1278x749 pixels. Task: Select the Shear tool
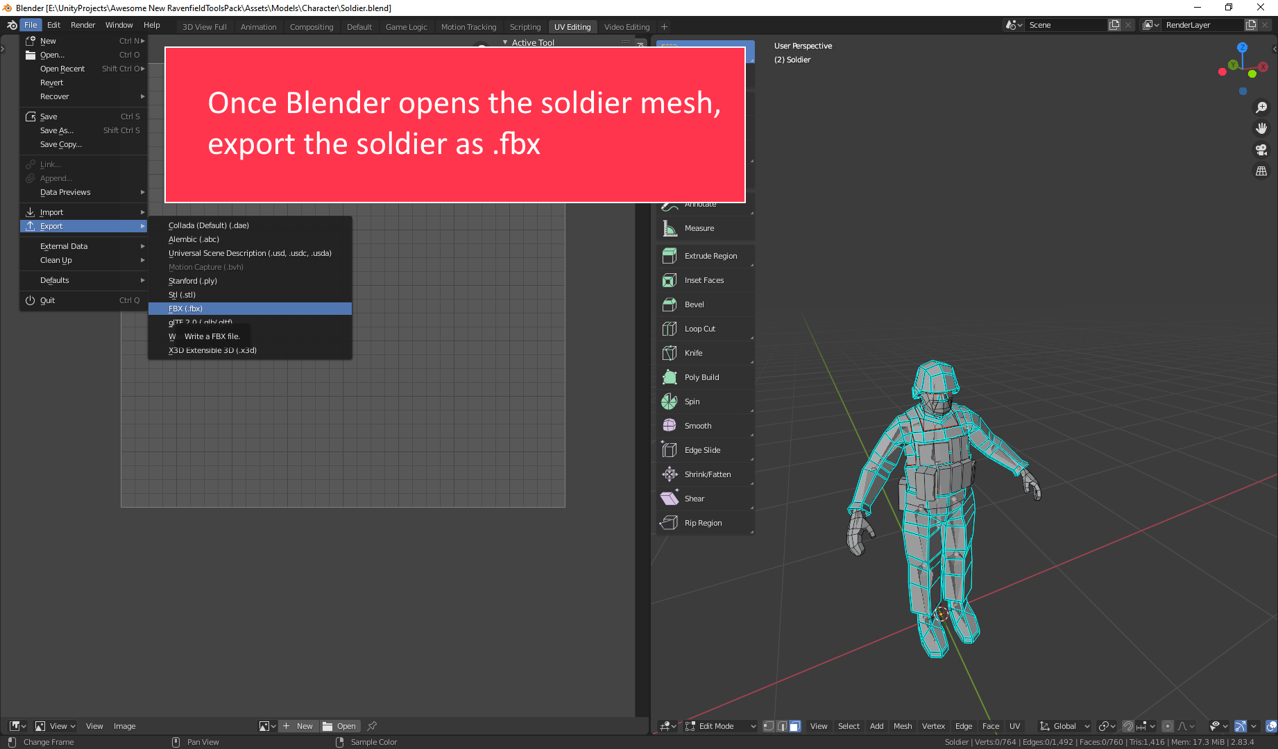tap(705, 499)
